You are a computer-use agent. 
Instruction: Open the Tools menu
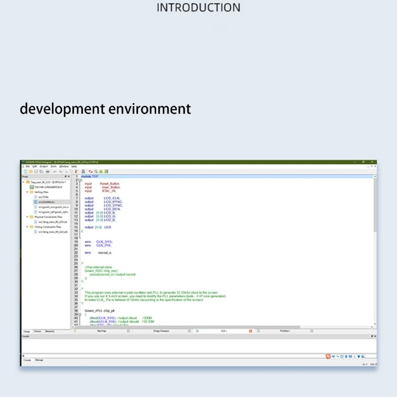pyautogui.click(x=54, y=166)
